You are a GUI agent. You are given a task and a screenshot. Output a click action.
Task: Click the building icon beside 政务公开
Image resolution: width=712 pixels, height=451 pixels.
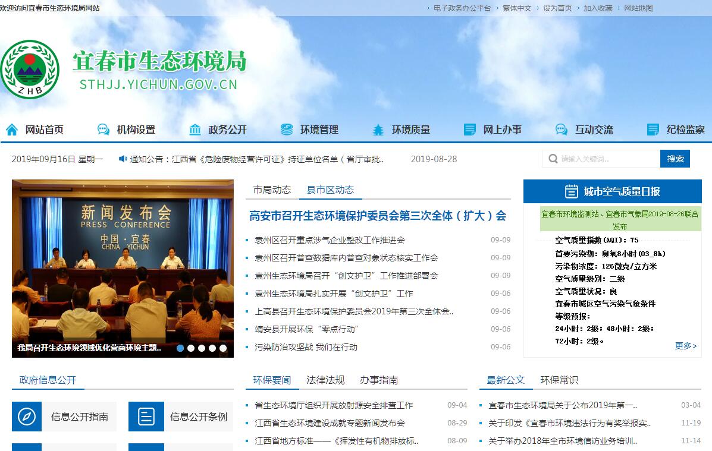click(x=195, y=130)
